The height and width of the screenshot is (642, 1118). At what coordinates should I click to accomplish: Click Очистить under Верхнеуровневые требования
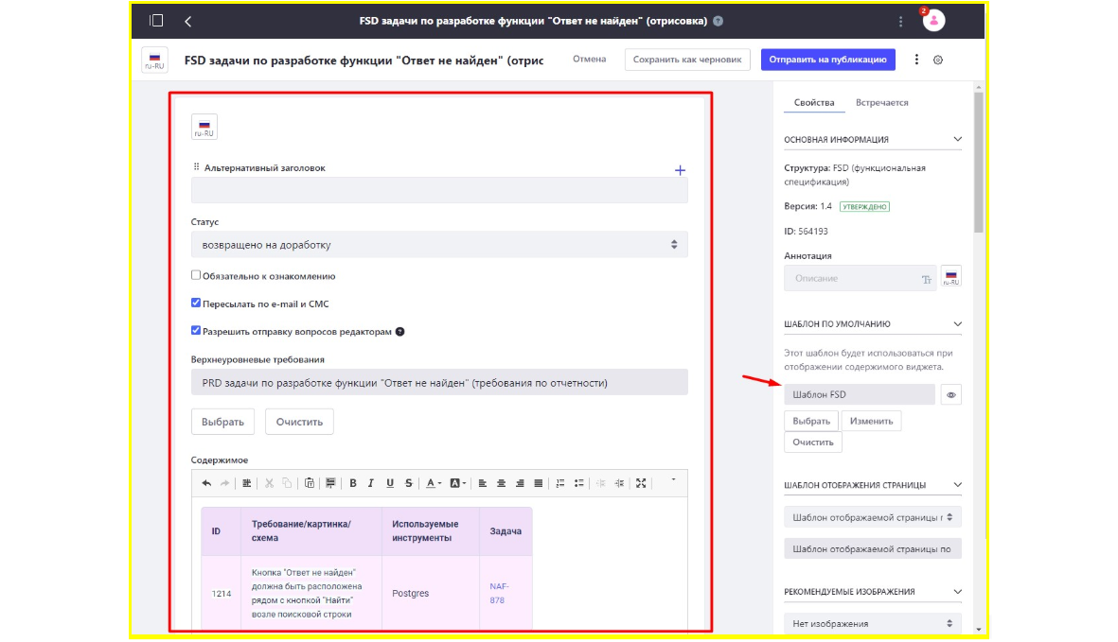299,422
